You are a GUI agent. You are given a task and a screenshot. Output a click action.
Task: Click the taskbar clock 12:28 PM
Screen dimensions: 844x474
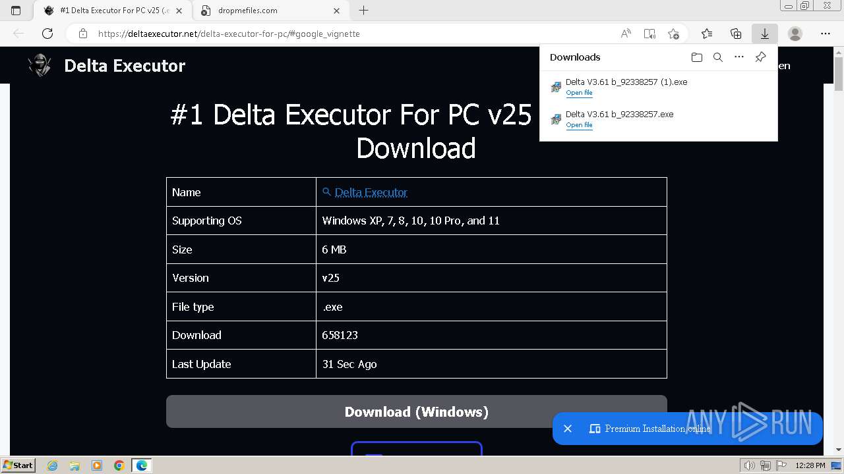pyautogui.click(x=810, y=465)
